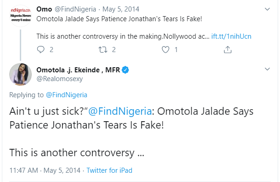This screenshot has height=182, width=280.
Task: Open the FindNigeria profile avatar
Action: coord(21,16)
